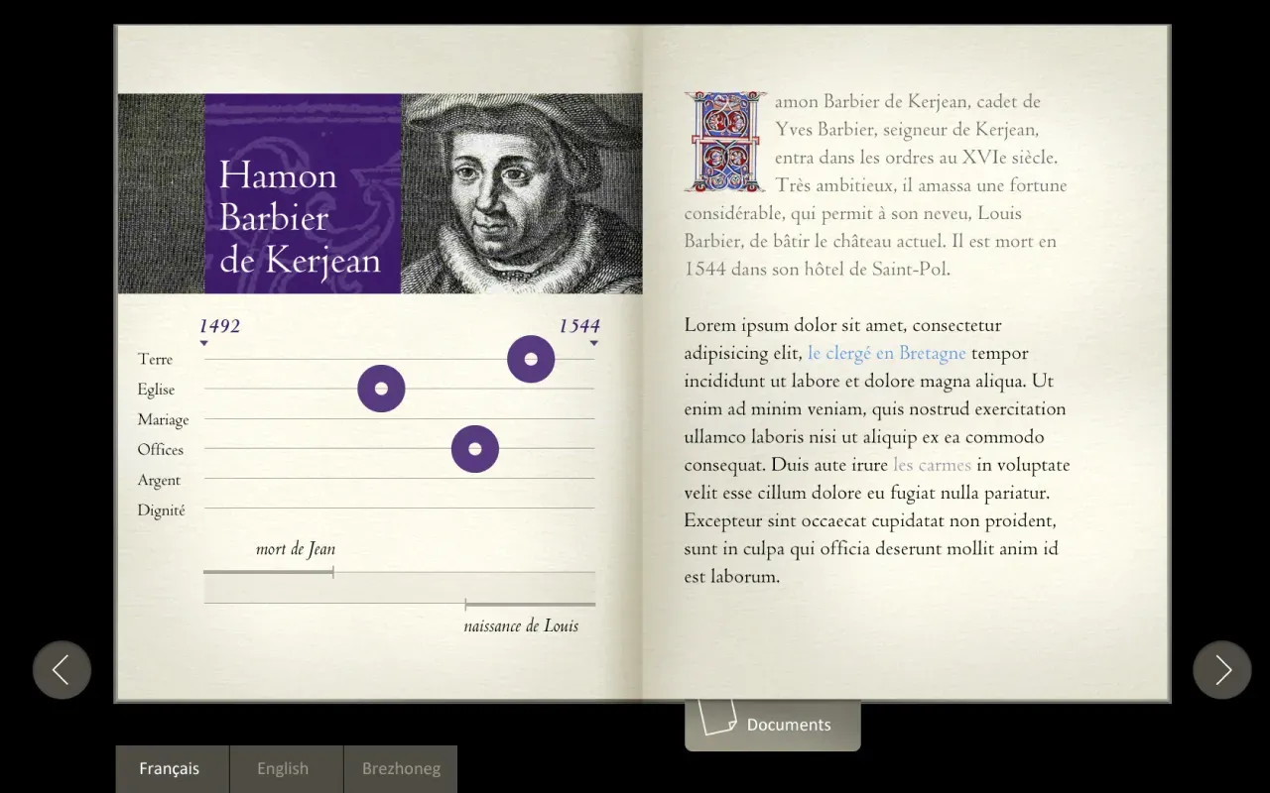
Task: Select the purple marker on Eglise line
Action: pos(381,389)
